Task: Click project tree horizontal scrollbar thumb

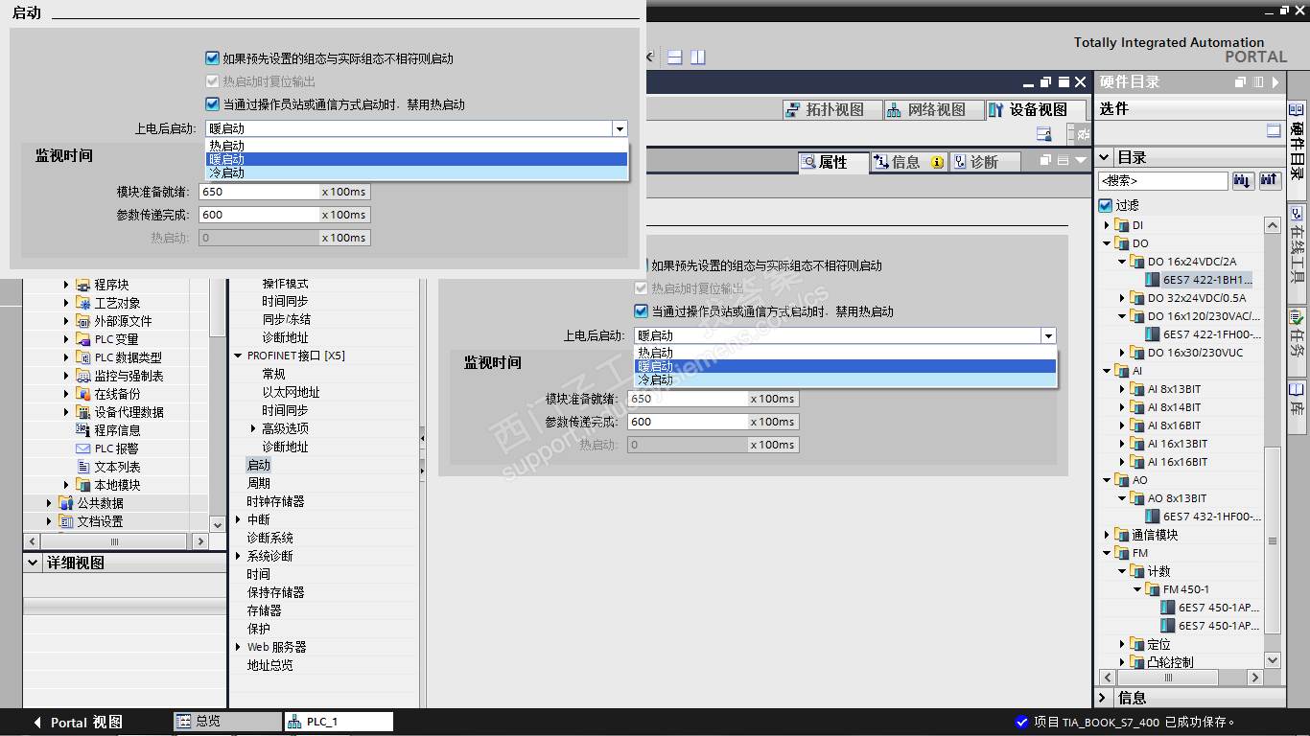Action: 114,541
